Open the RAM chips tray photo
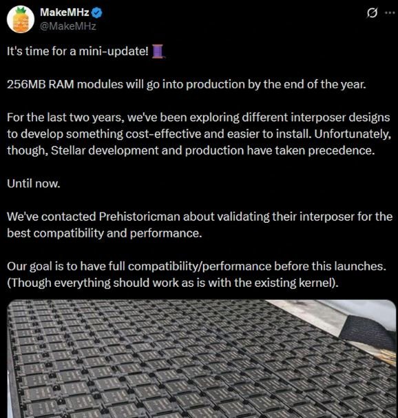Image resolution: width=398 pixels, height=418 pixels. coord(202,359)
